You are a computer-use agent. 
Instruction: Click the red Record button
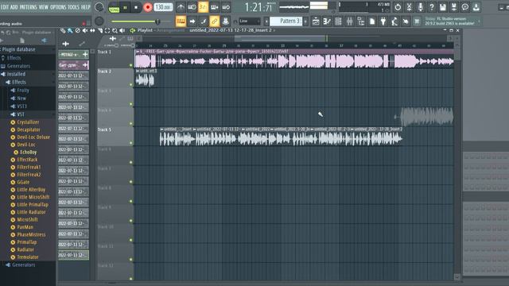pyautogui.click(x=148, y=7)
